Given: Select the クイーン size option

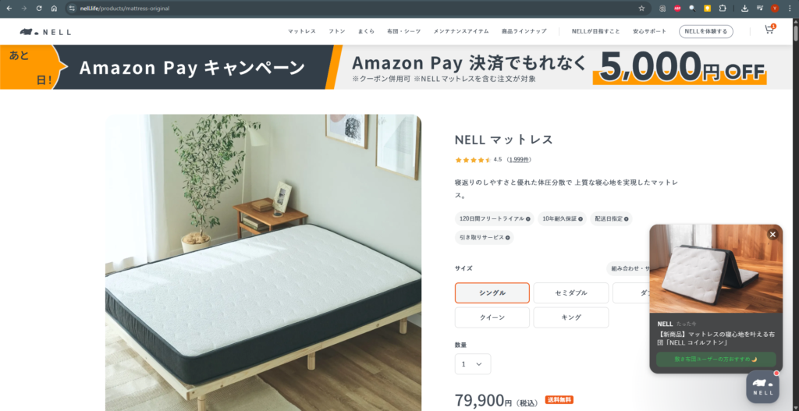Looking at the screenshot, I should (492, 317).
